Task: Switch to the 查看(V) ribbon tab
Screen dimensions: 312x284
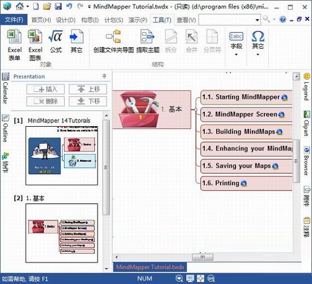Action: (x=186, y=20)
